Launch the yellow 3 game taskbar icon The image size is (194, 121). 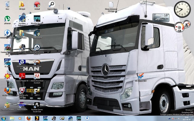(x=37, y=118)
